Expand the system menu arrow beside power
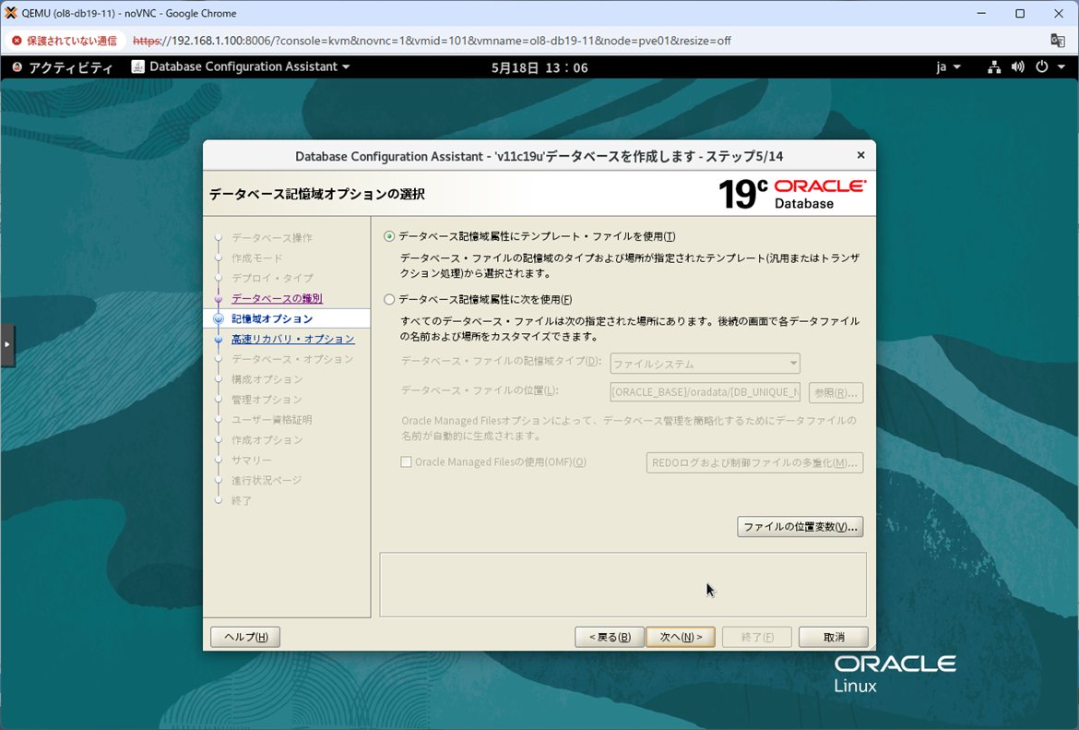This screenshot has height=730, width=1079. 1061,66
